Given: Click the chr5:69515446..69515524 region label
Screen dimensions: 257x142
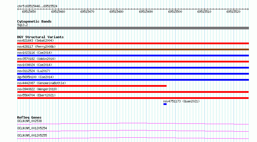Looking at the screenshot, I should pyautogui.click(x=37, y=6).
